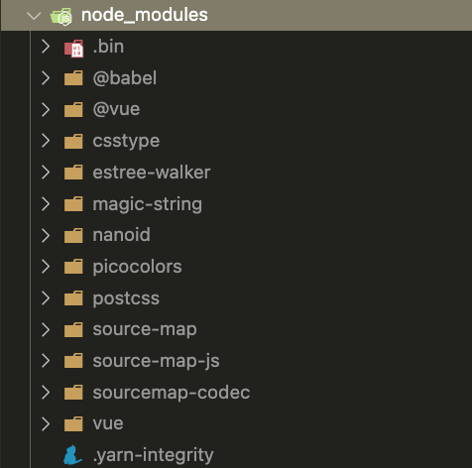Click the node_modules green JS folder icon

point(61,16)
